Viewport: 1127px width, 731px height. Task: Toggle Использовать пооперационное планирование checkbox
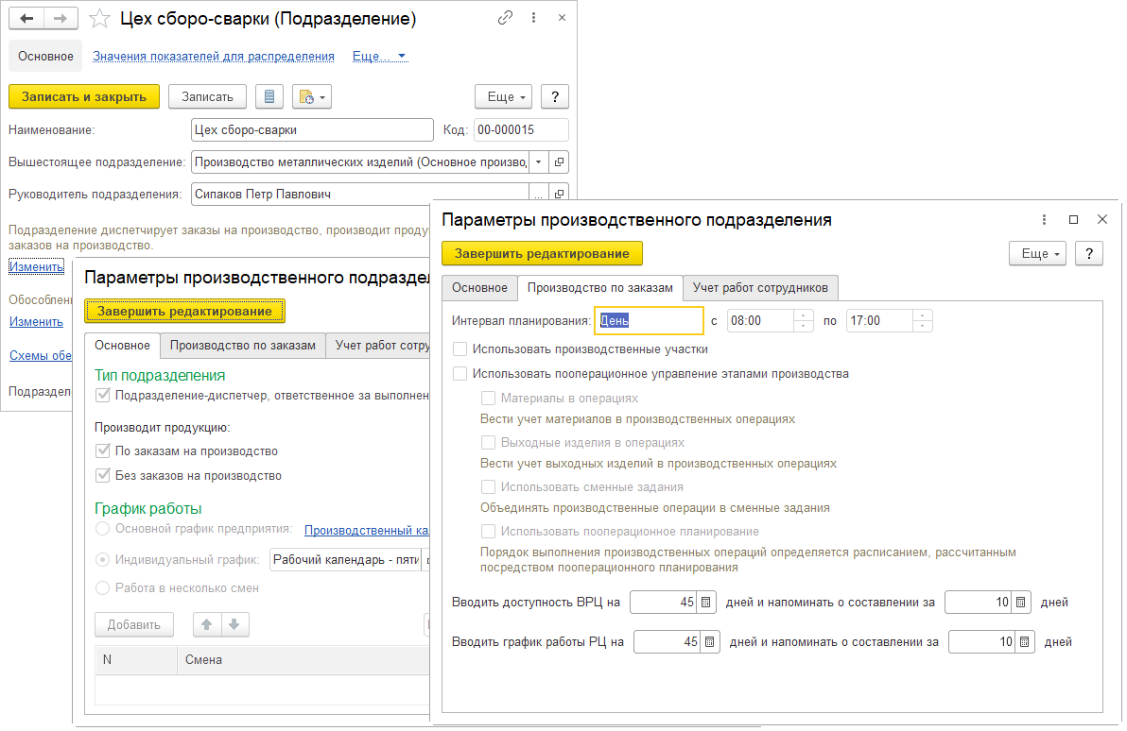click(488, 532)
